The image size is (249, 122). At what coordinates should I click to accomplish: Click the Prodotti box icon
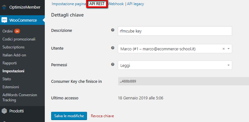coord(4,111)
